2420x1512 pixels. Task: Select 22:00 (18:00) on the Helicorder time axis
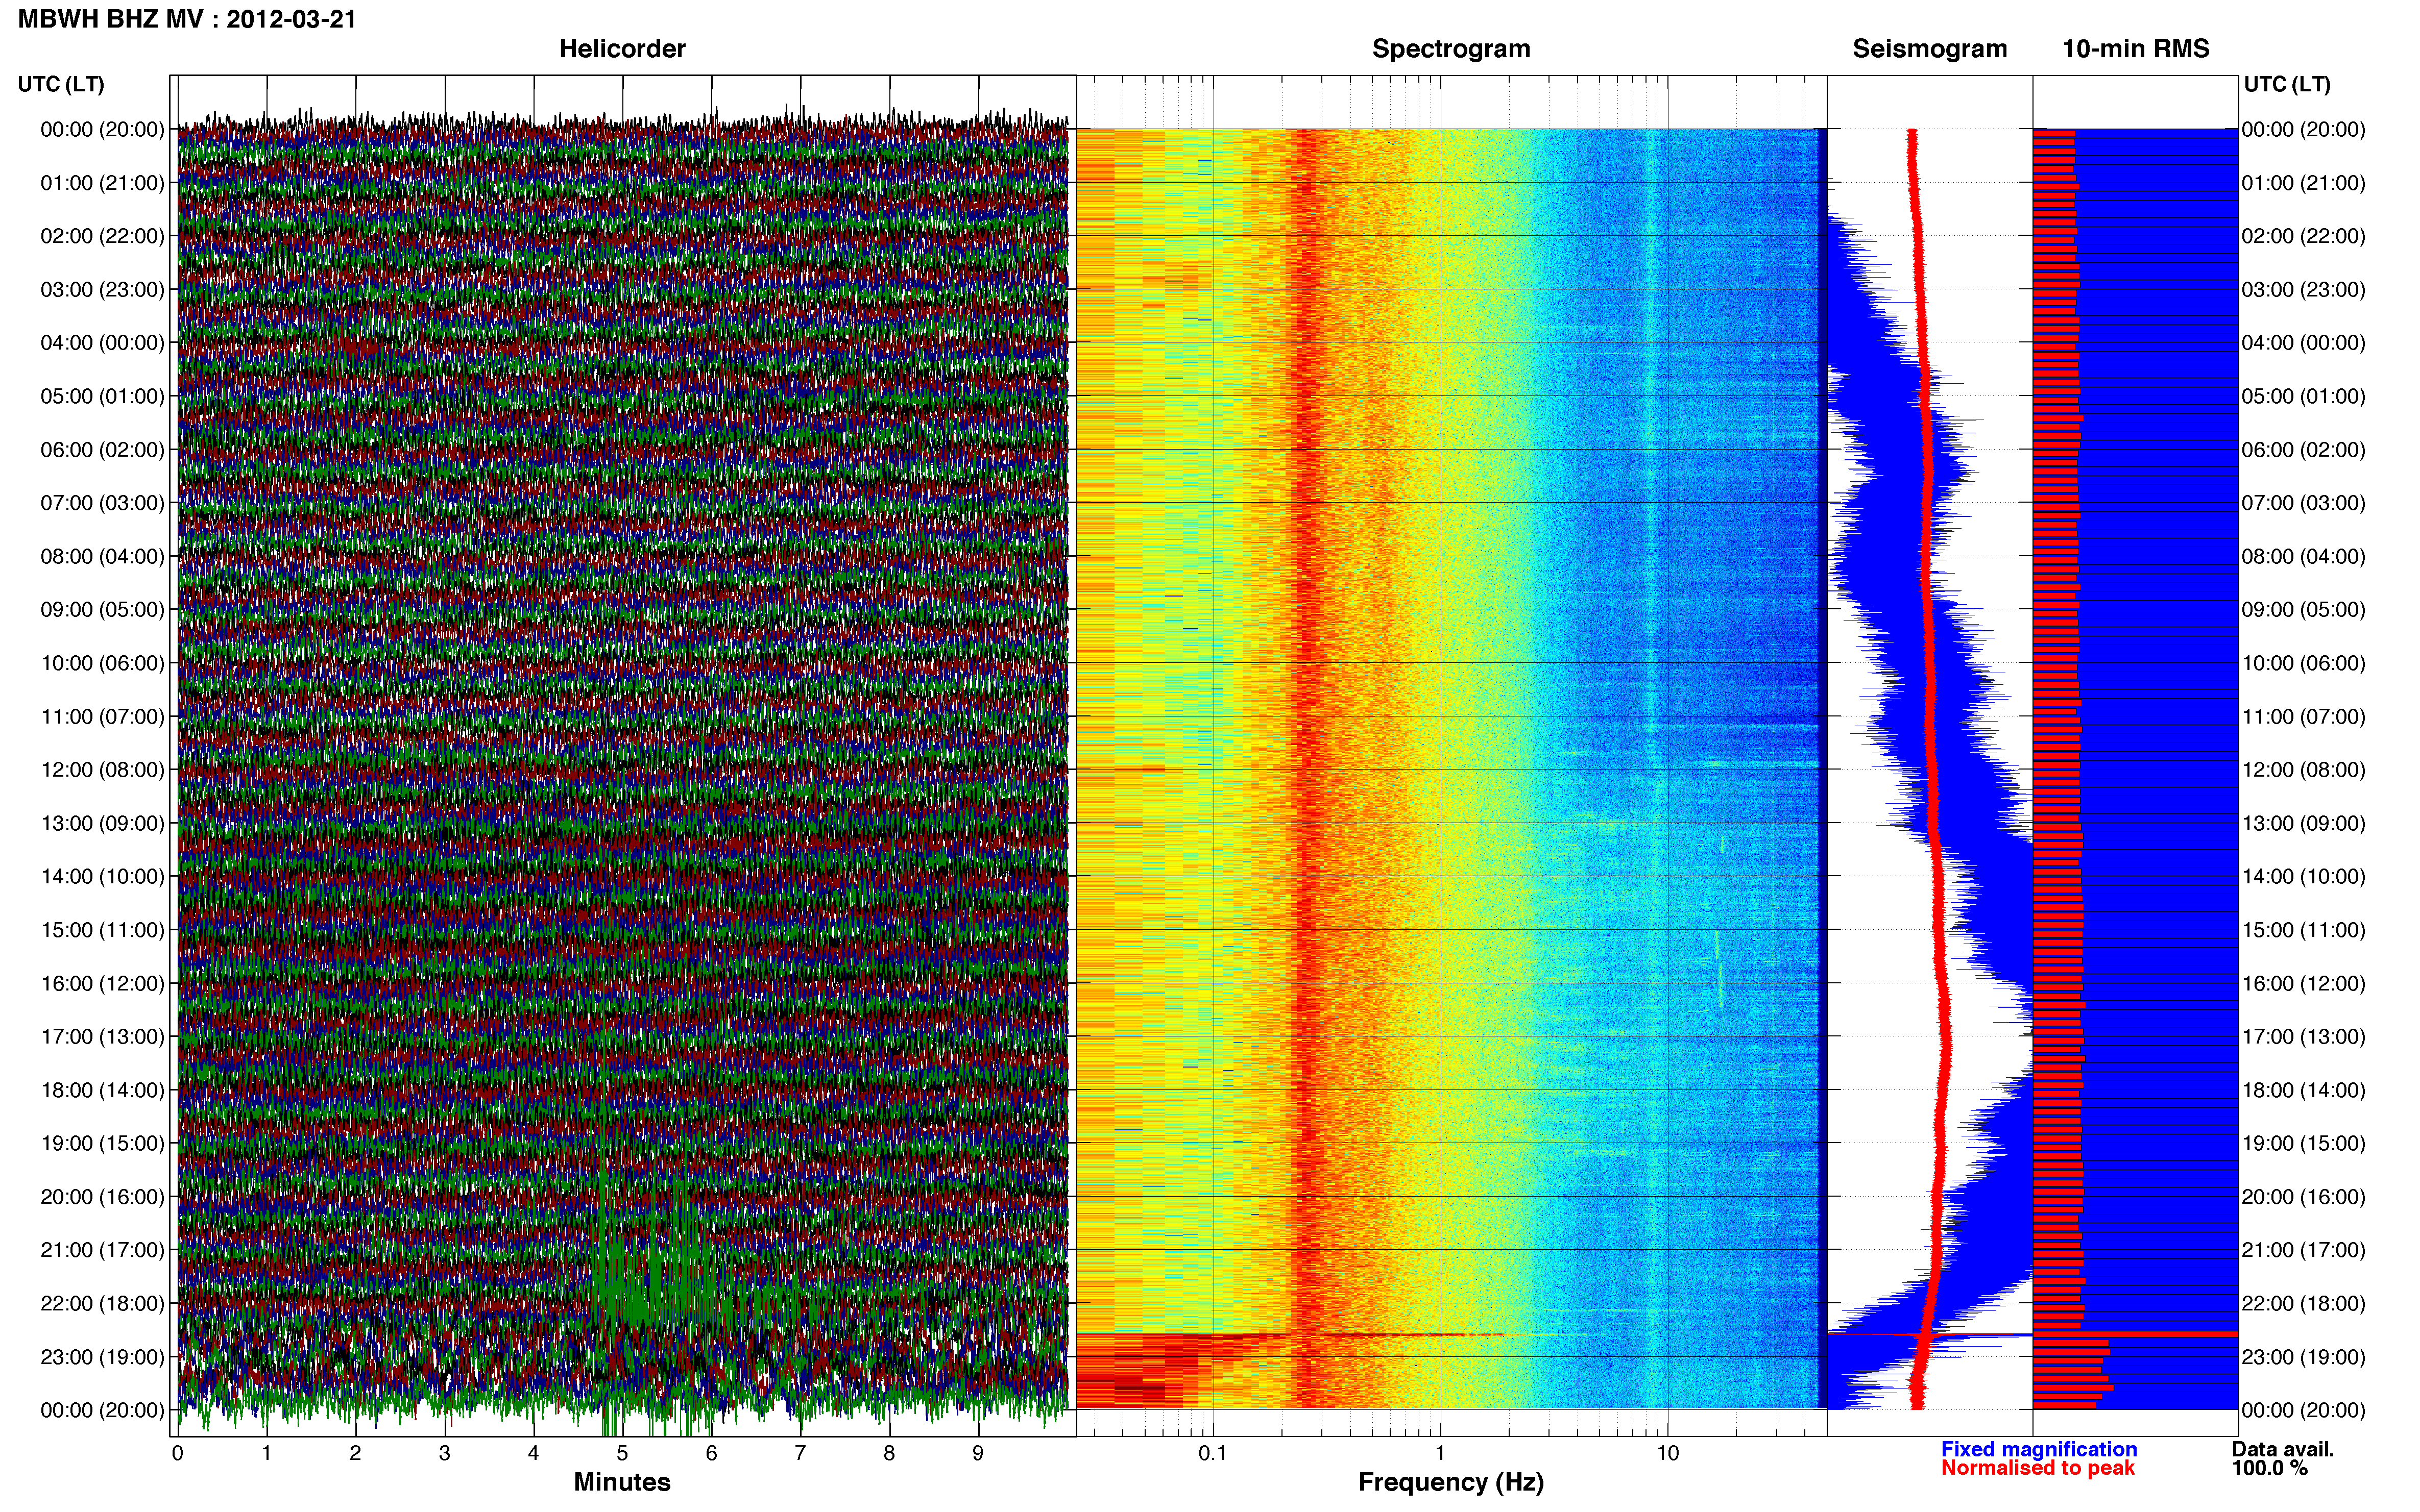pos(102,1304)
